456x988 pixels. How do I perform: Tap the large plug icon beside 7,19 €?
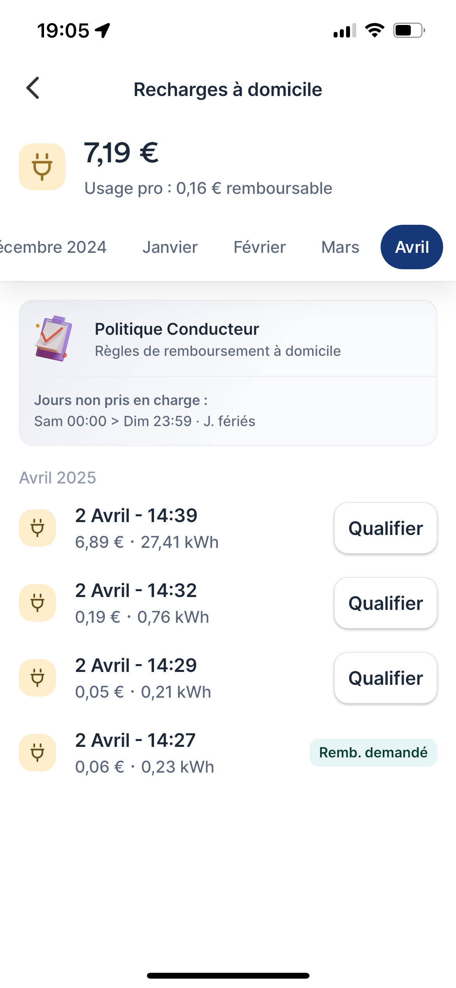(42, 167)
